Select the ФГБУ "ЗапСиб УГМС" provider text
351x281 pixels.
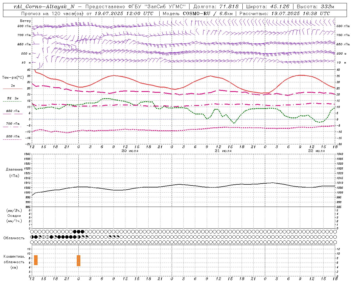click(157, 7)
